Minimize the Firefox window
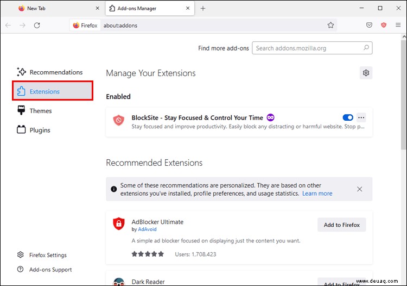Viewport: 407px width, 286px height. tap(361, 8)
